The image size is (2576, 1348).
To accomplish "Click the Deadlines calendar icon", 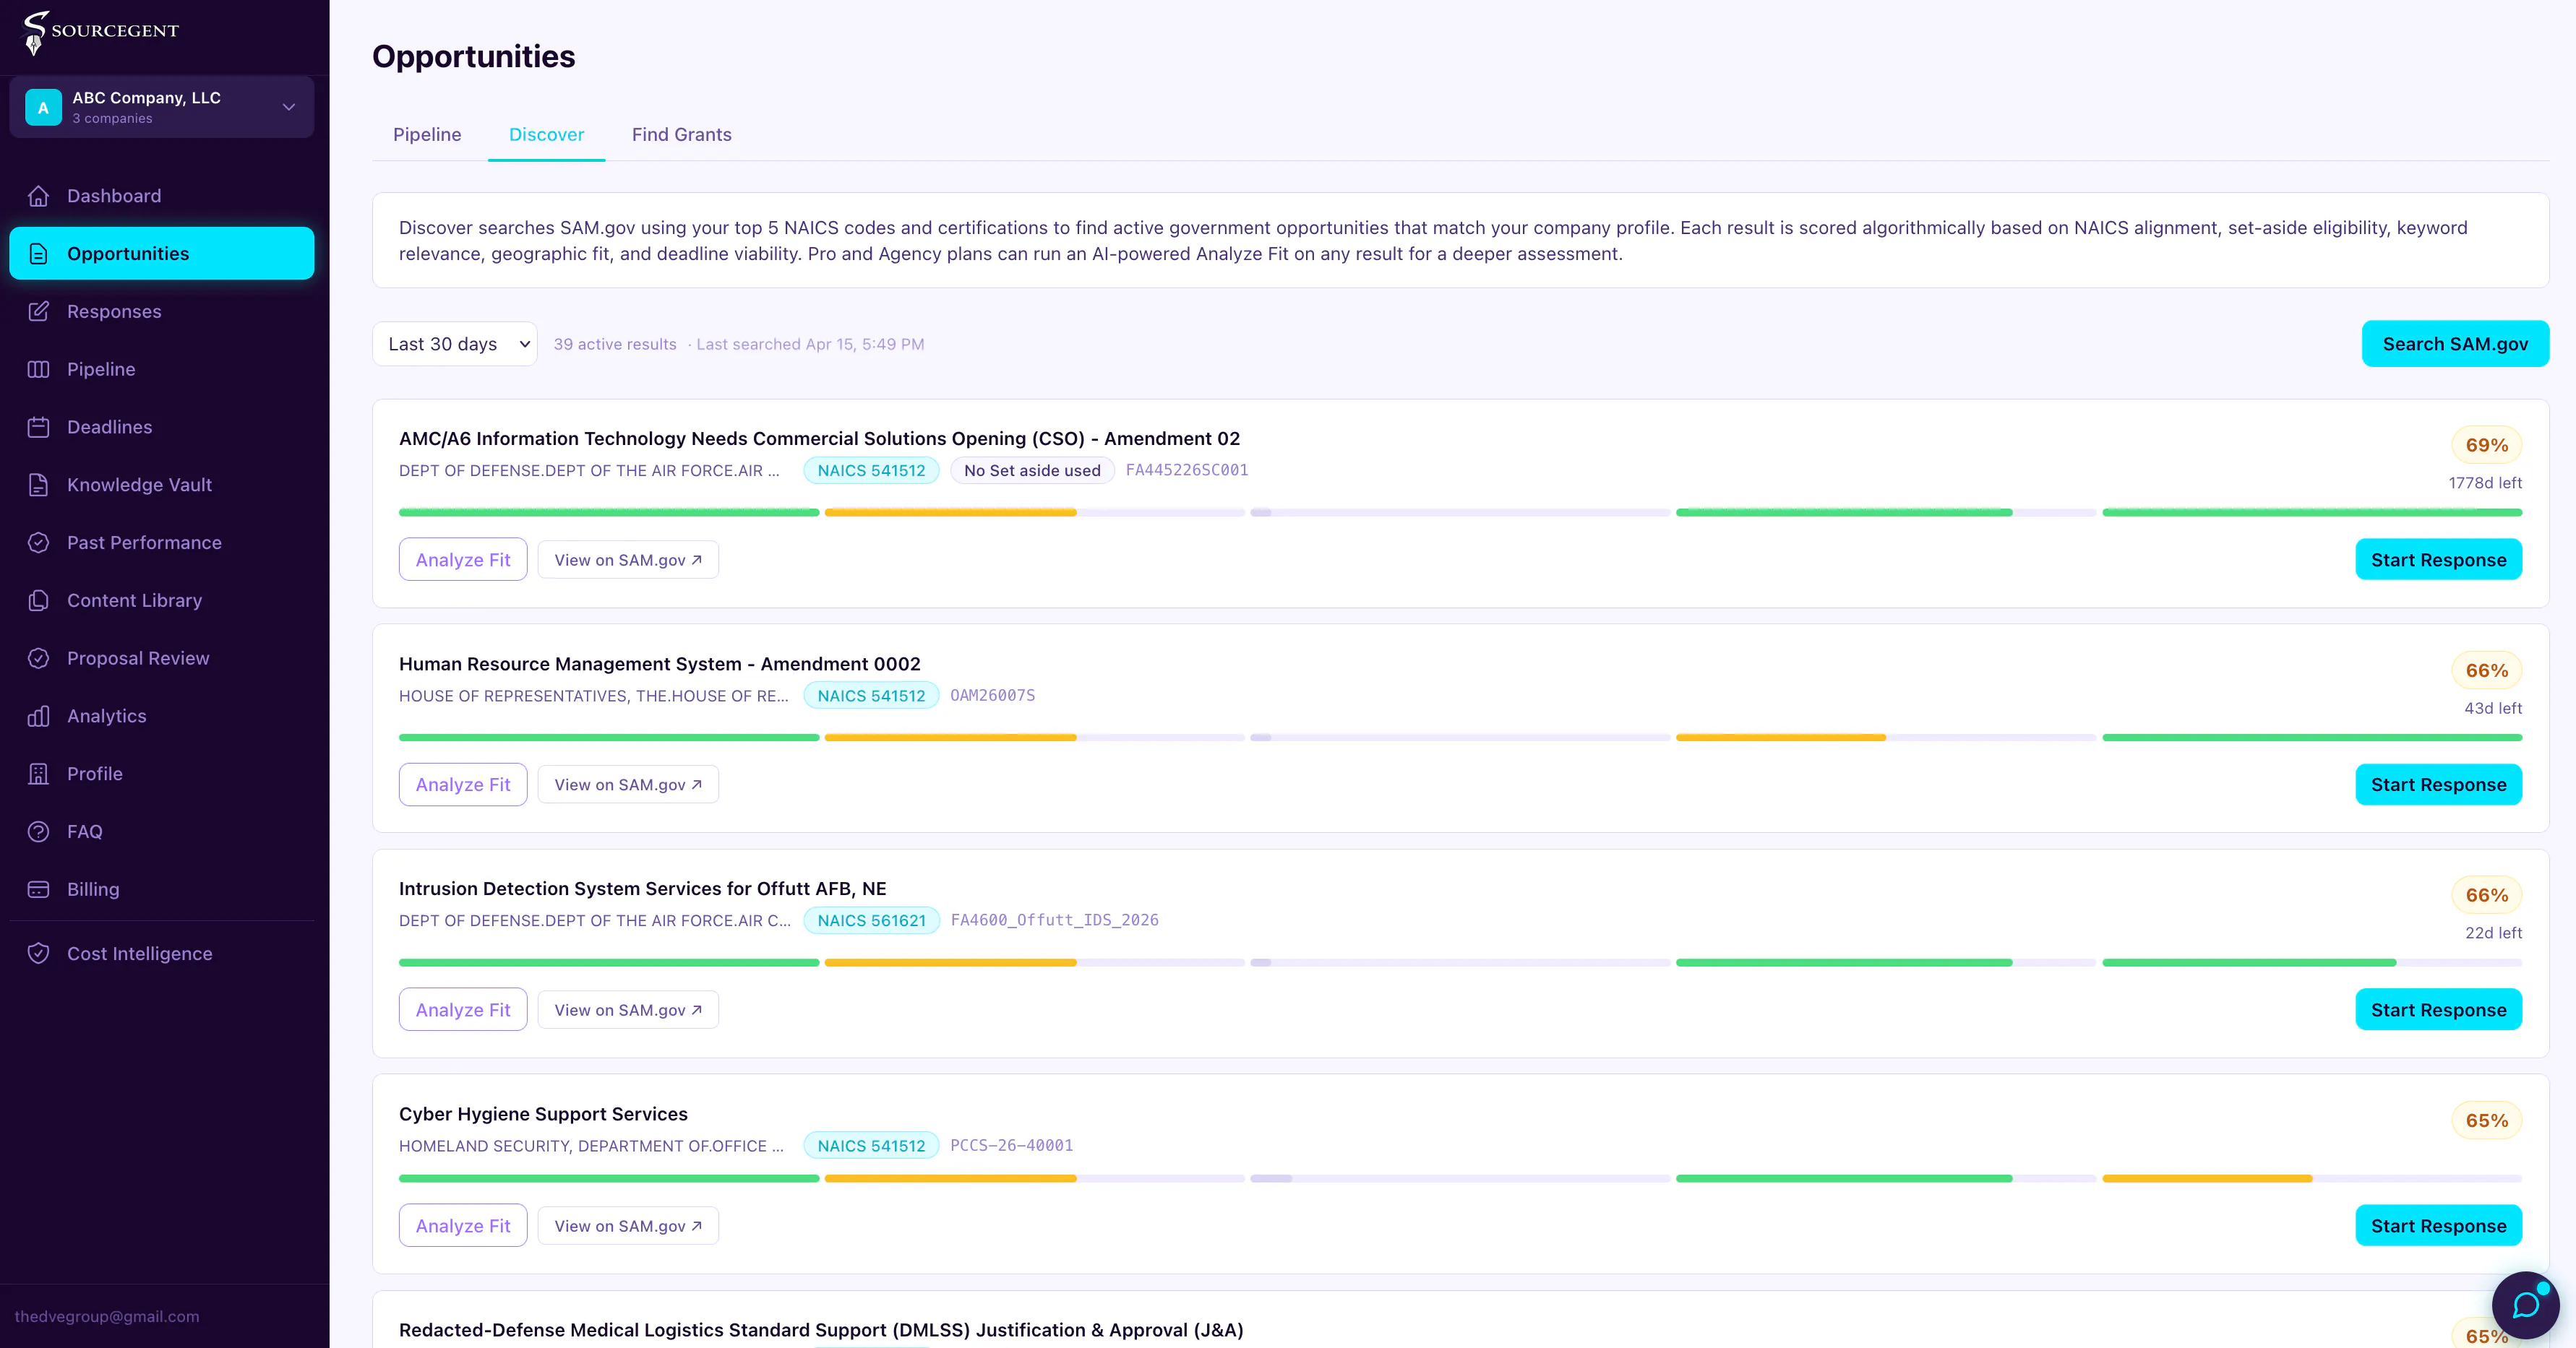I will pyautogui.click(x=38, y=427).
